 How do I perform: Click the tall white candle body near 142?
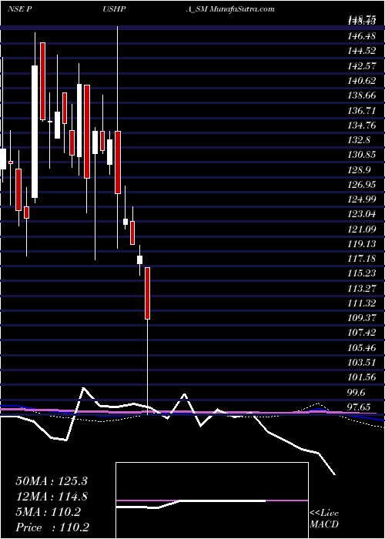[x=35, y=132]
